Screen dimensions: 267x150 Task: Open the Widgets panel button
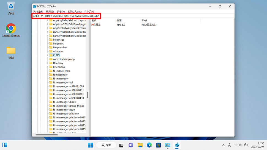pyautogui.click(x=5, y=145)
